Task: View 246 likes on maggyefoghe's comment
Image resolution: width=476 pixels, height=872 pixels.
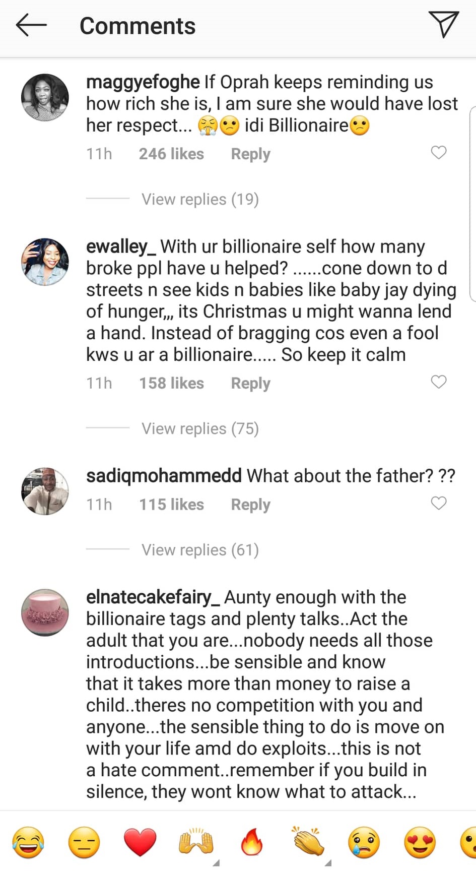Action: click(x=171, y=154)
